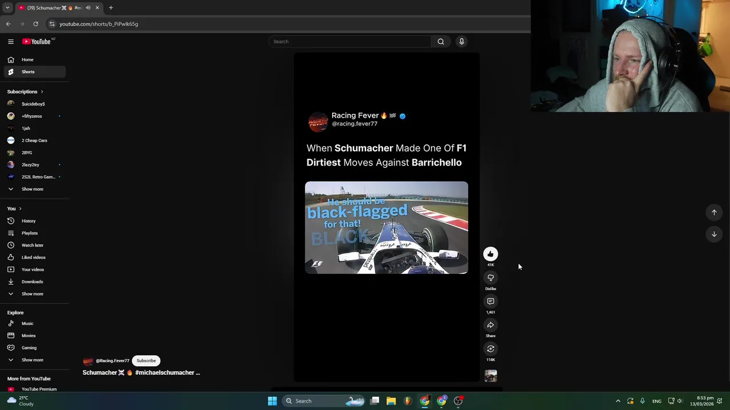Open Liked videos

34,257
